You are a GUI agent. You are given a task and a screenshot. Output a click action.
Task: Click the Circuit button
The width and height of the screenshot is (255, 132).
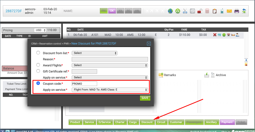(x=161, y=122)
